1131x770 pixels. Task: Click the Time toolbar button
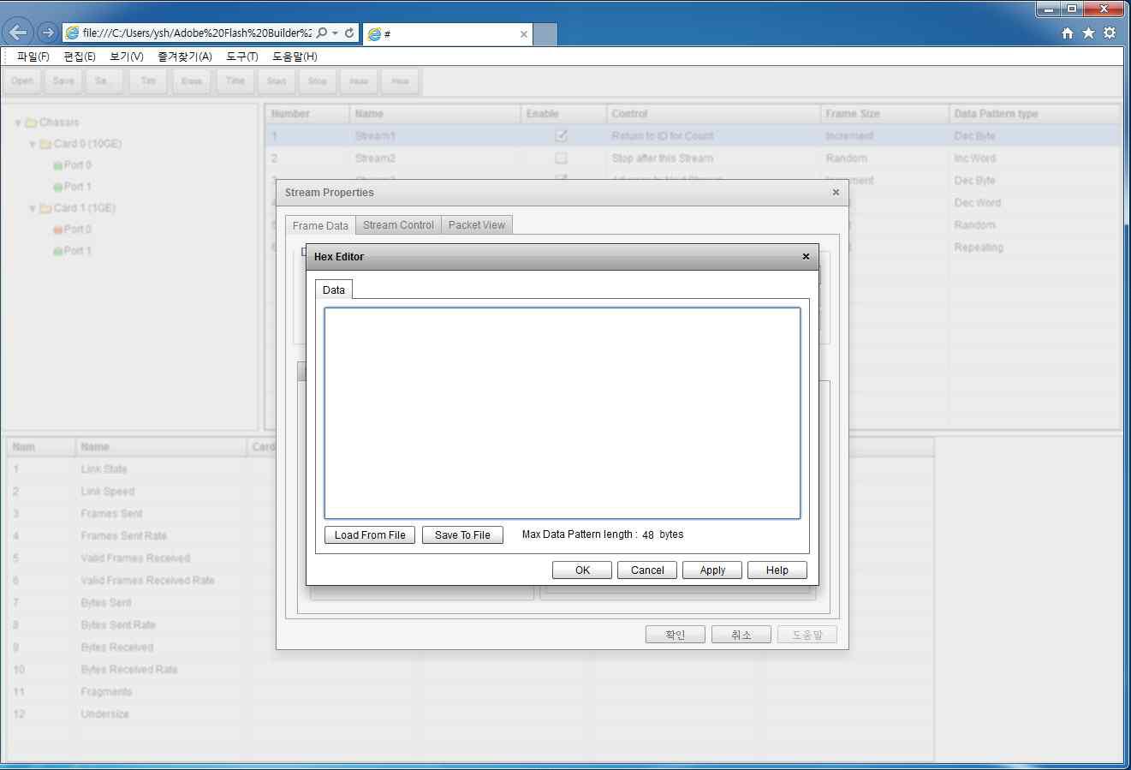235,81
